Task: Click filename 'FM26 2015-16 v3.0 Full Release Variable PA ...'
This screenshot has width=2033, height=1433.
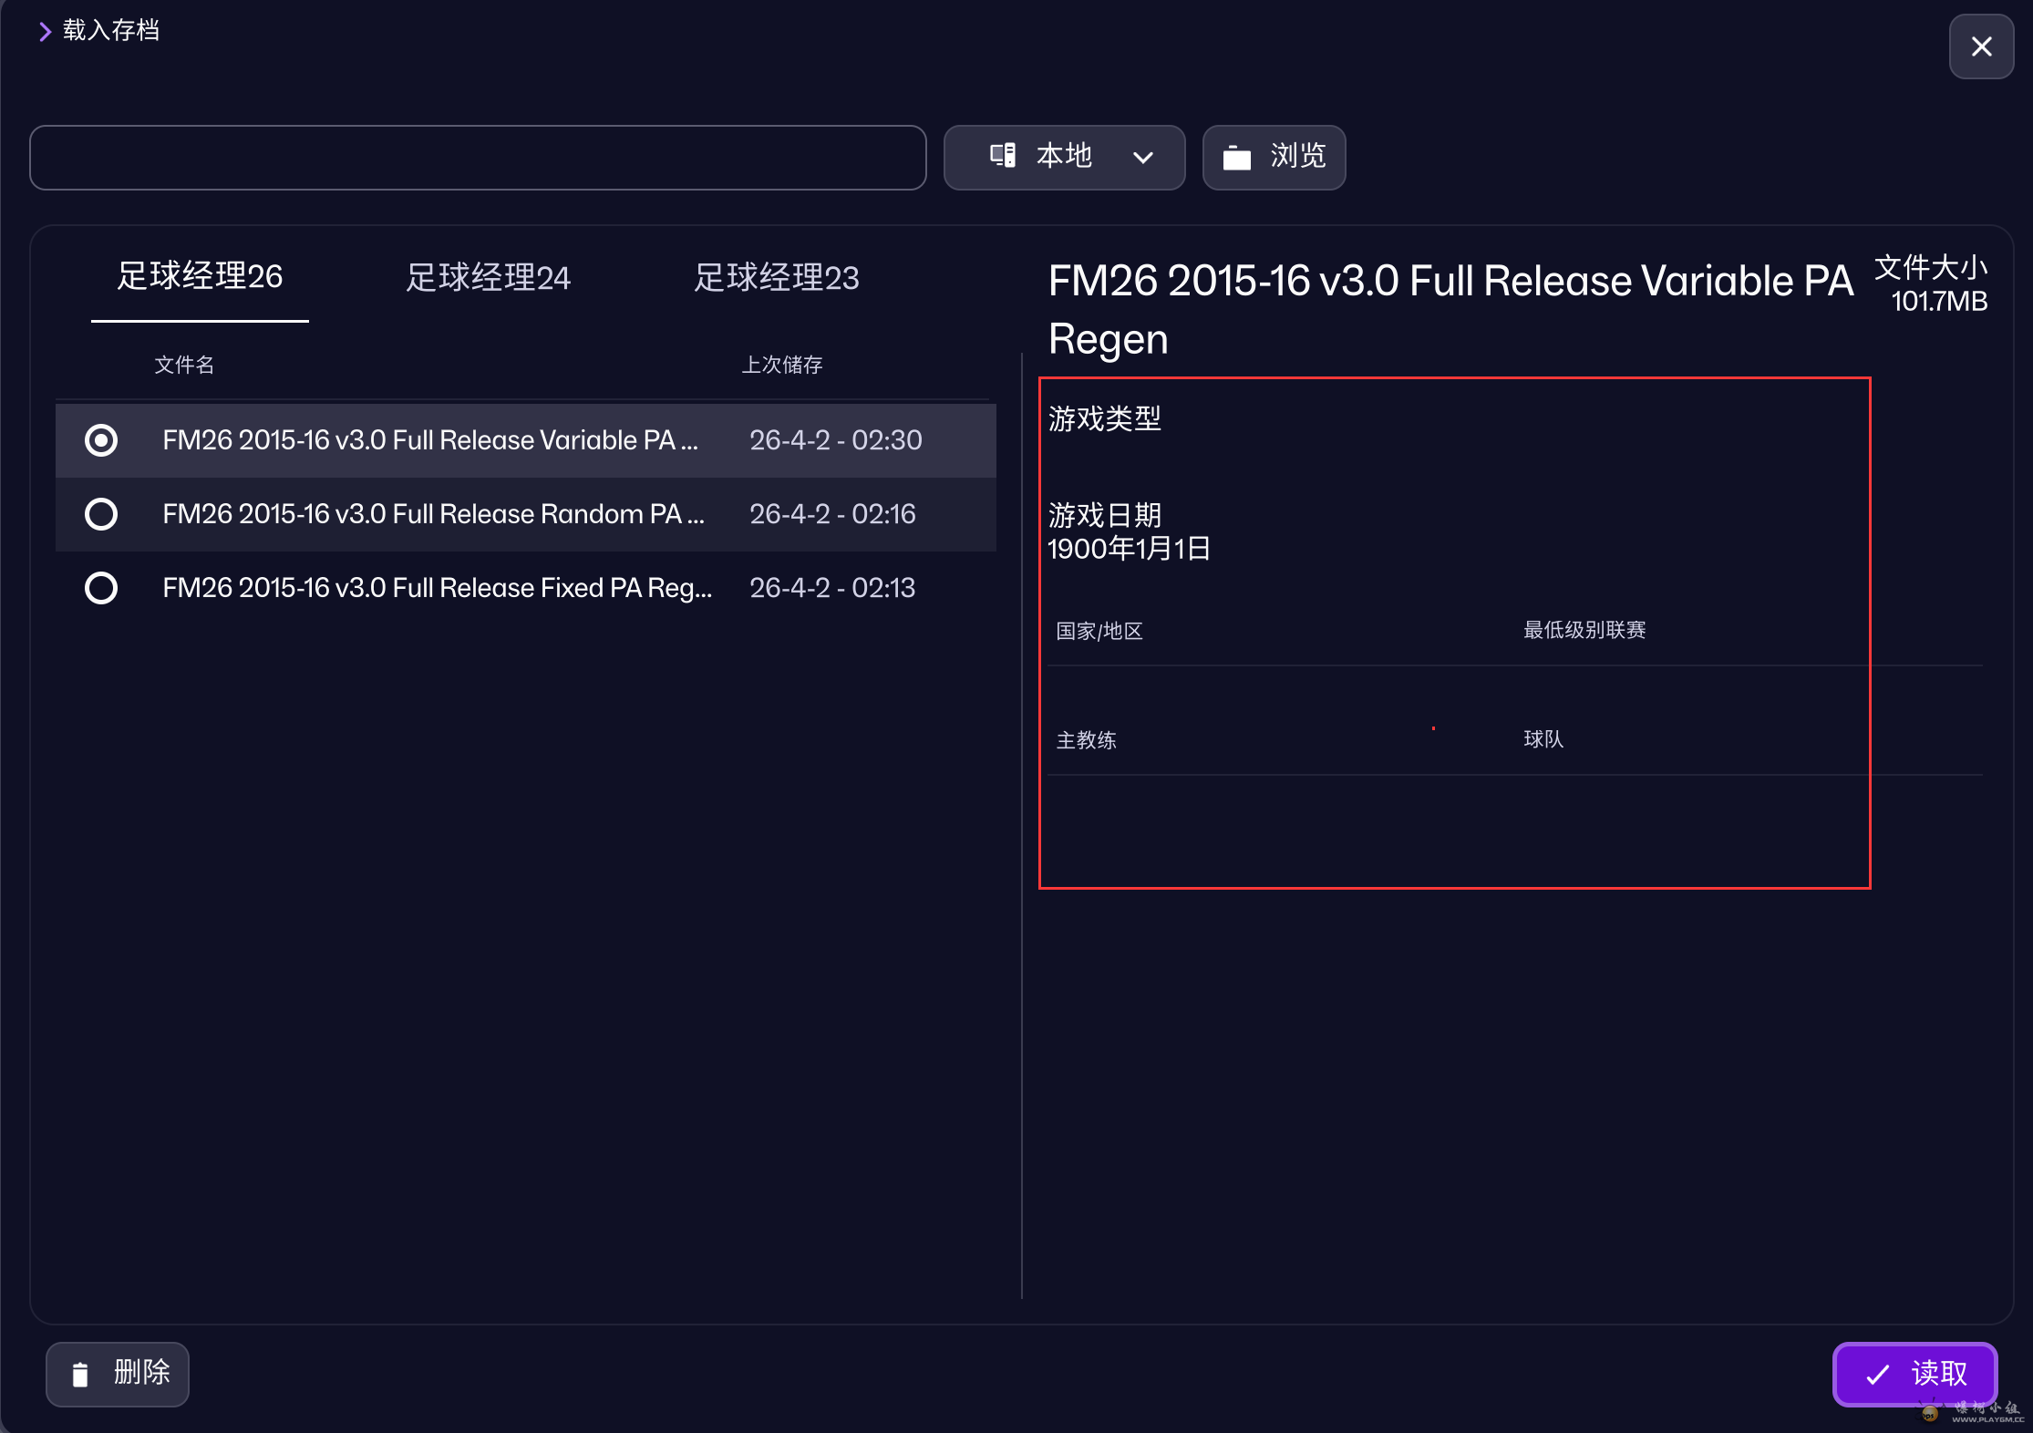Action: 430,440
